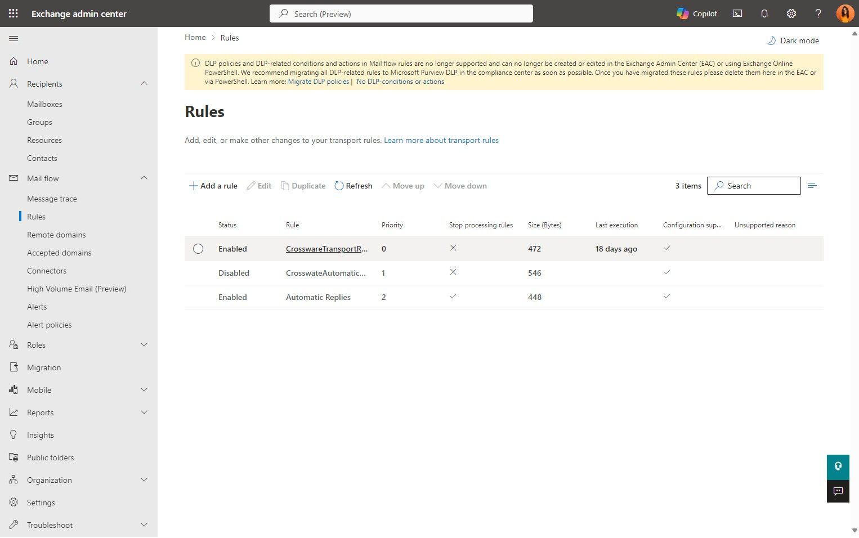The width and height of the screenshot is (859, 538).
Task: Click Refresh in the toolbar
Action: [x=354, y=186]
